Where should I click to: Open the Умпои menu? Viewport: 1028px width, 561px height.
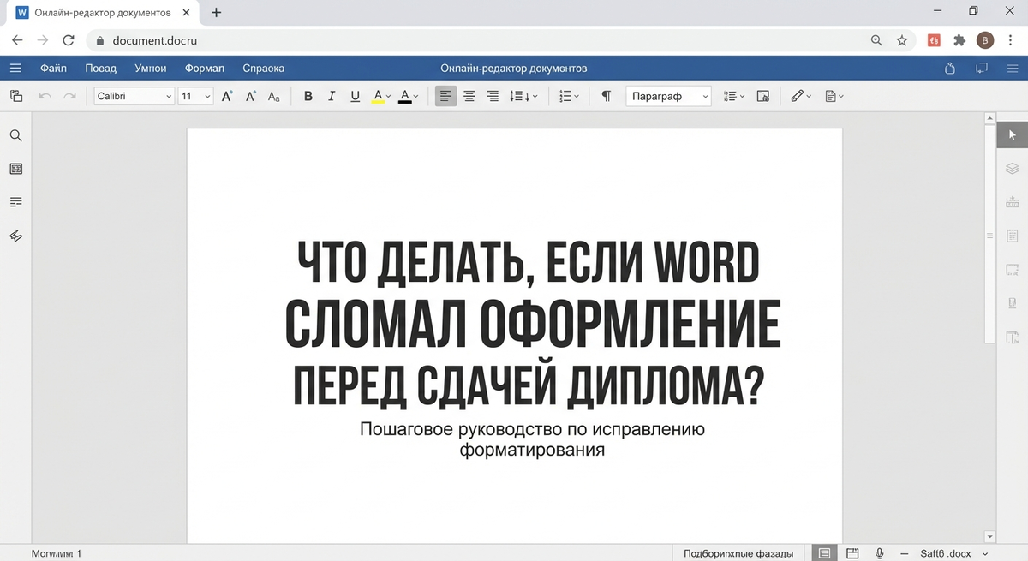click(x=151, y=69)
